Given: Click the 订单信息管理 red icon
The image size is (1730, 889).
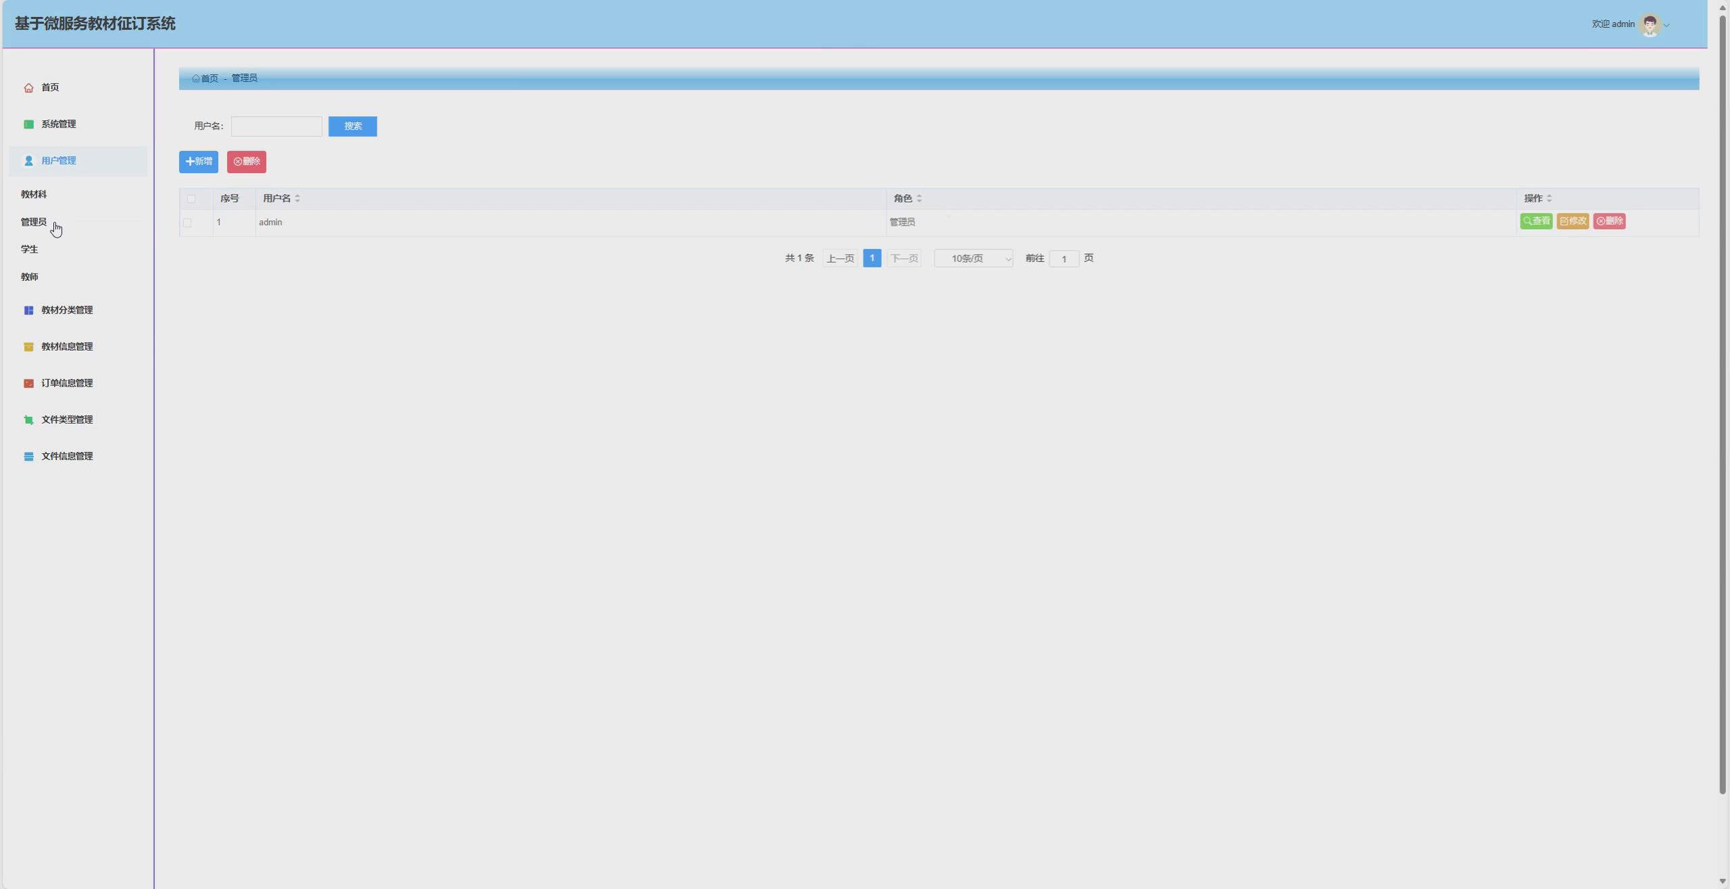Looking at the screenshot, I should tap(28, 383).
